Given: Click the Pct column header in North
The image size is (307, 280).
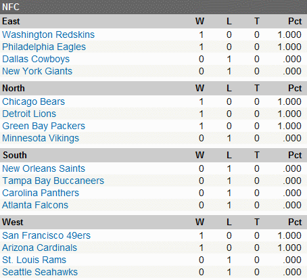Looking at the screenshot, I should 295,89.
